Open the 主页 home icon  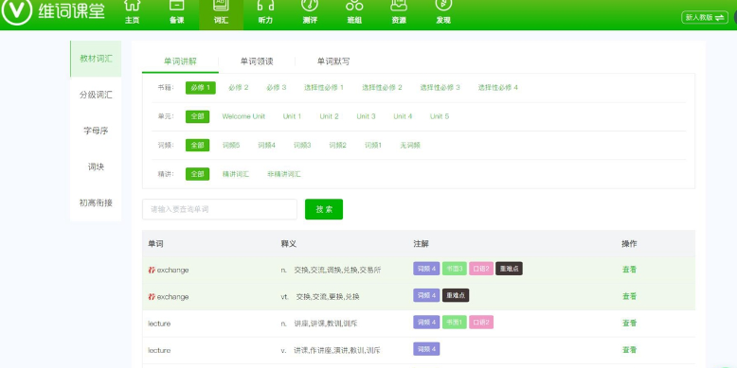click(132, 6)
